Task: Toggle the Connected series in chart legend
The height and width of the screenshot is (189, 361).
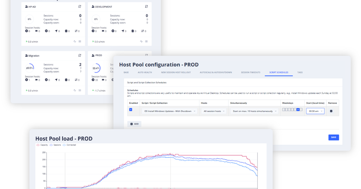Action: pyautogui.click(x=69, y=145)
